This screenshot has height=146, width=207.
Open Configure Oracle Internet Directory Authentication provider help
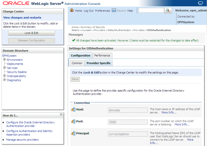(x=30, y=124)
